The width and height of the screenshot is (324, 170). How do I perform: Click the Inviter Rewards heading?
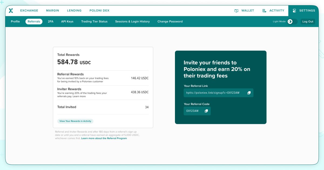coord(69,89)
